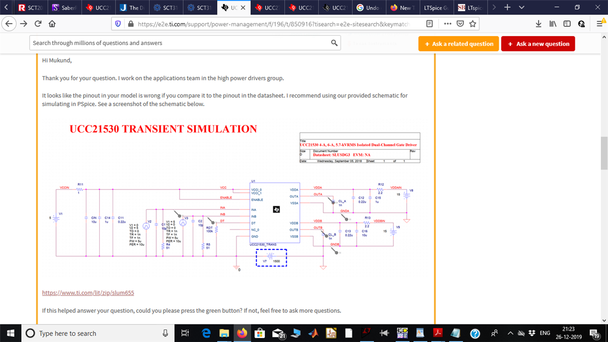Viewport: 608px width, 342px height.
Task: Activate Cortana microphone in taskbar
Action: coord(165,333)
